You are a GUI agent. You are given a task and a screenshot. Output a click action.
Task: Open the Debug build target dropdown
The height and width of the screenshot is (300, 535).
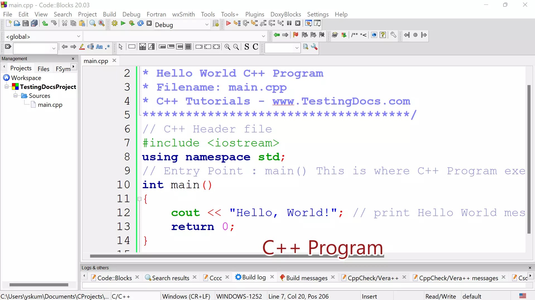(207, 25)
